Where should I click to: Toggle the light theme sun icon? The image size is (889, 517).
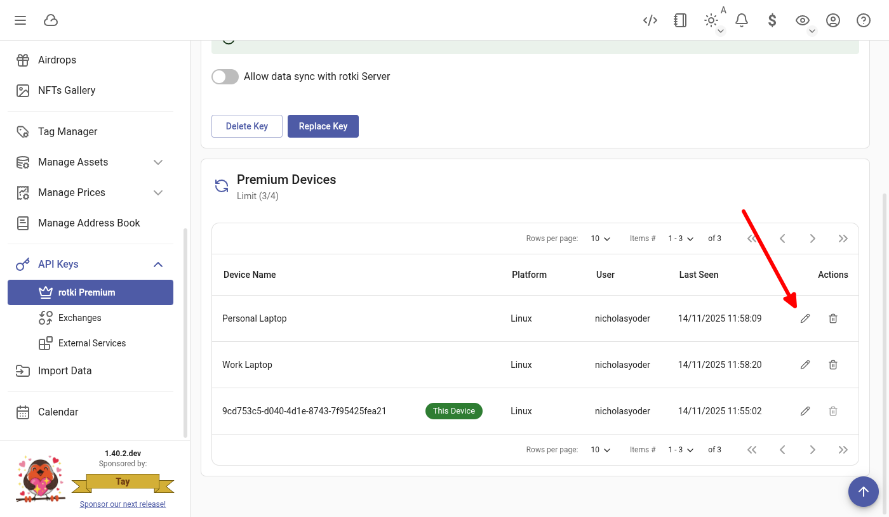point(711,20)
